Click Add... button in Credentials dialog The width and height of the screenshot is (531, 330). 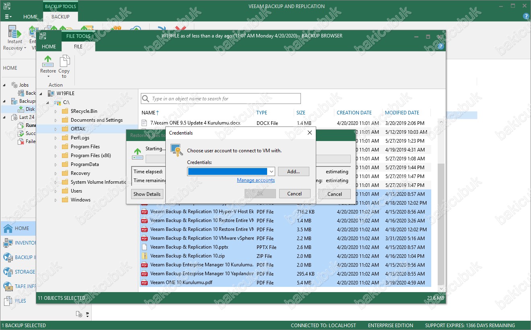tap(294, 171)
